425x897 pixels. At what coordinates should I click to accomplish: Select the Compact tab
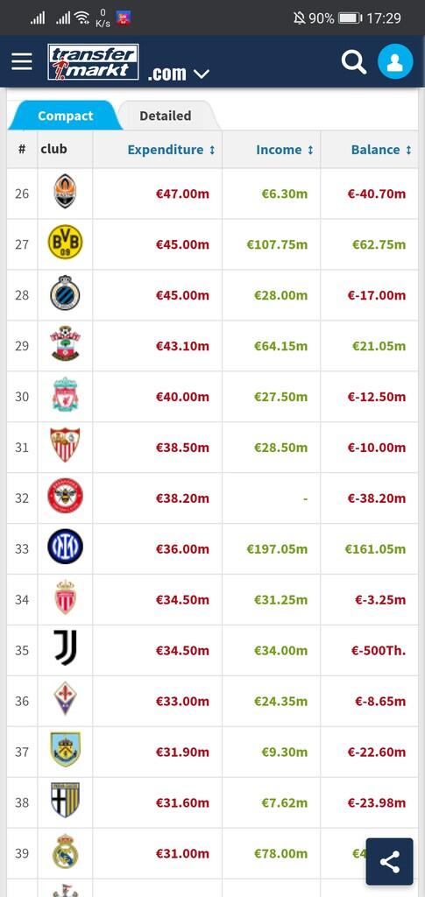tap(65, 116)
